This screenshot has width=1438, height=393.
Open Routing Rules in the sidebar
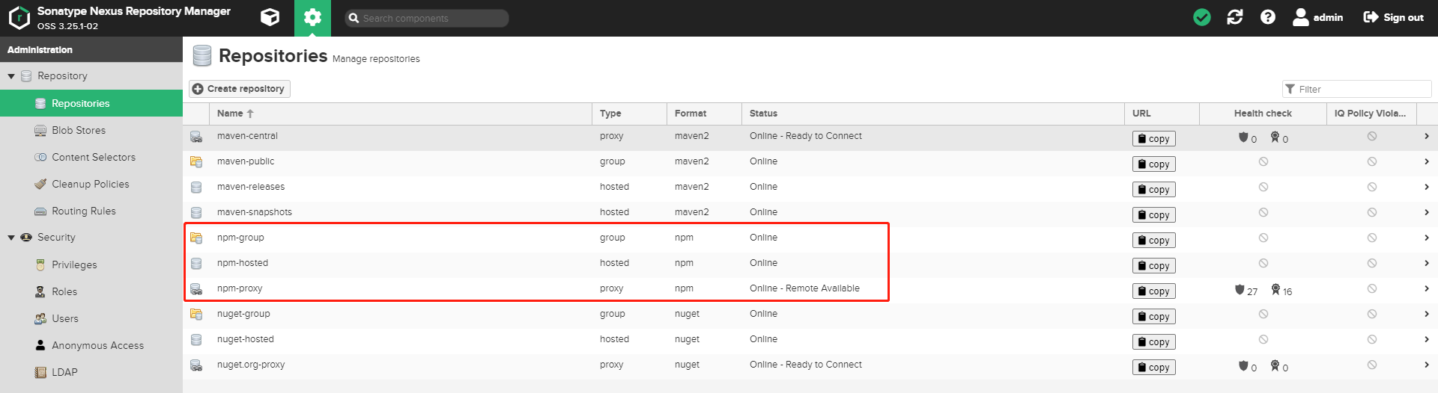[83, 211]
